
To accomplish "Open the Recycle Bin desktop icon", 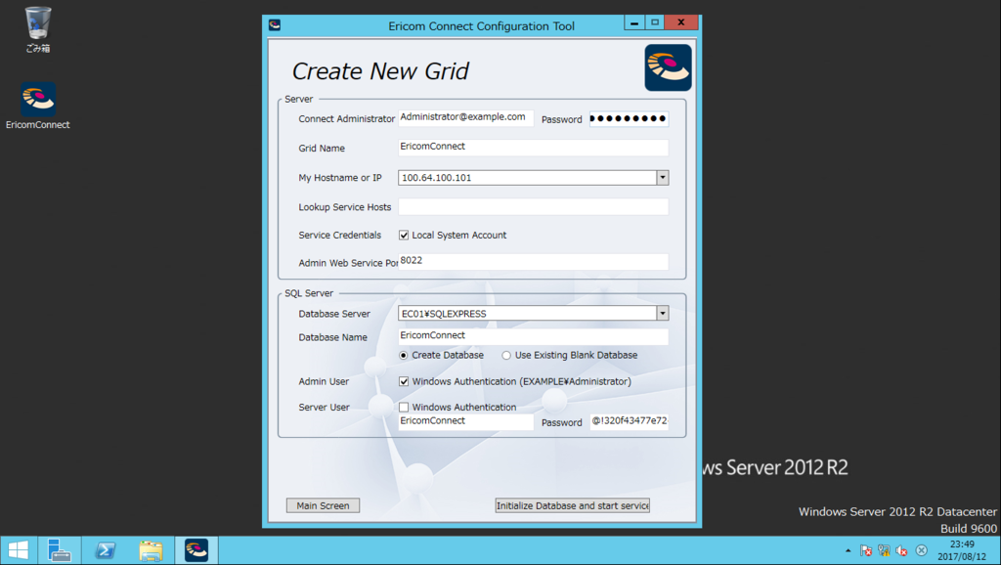I will click(x=38, y=29).
